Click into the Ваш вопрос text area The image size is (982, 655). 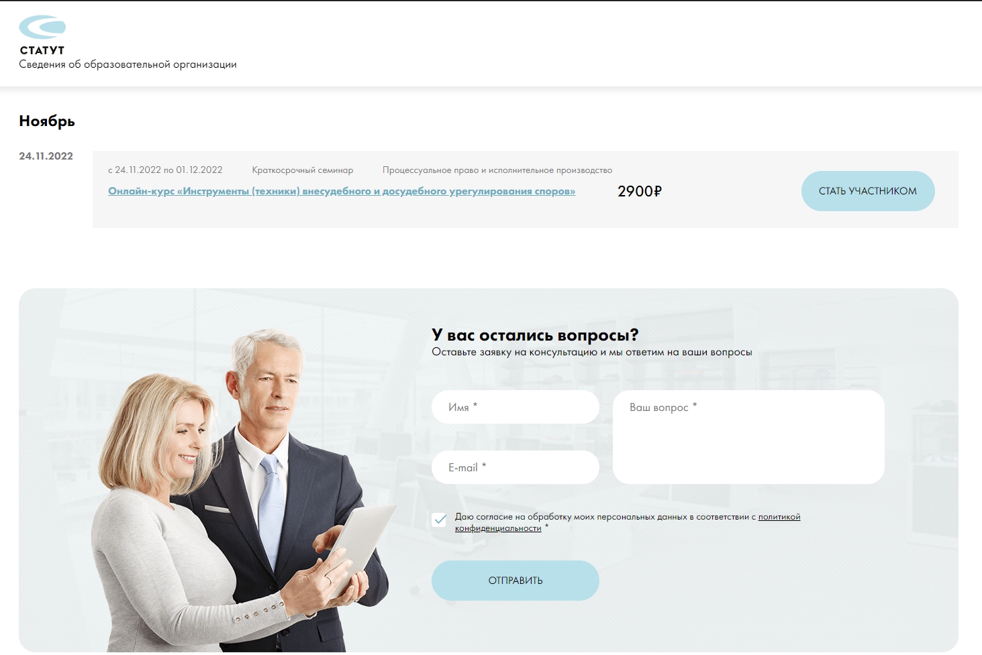click(x=748, y=437)
